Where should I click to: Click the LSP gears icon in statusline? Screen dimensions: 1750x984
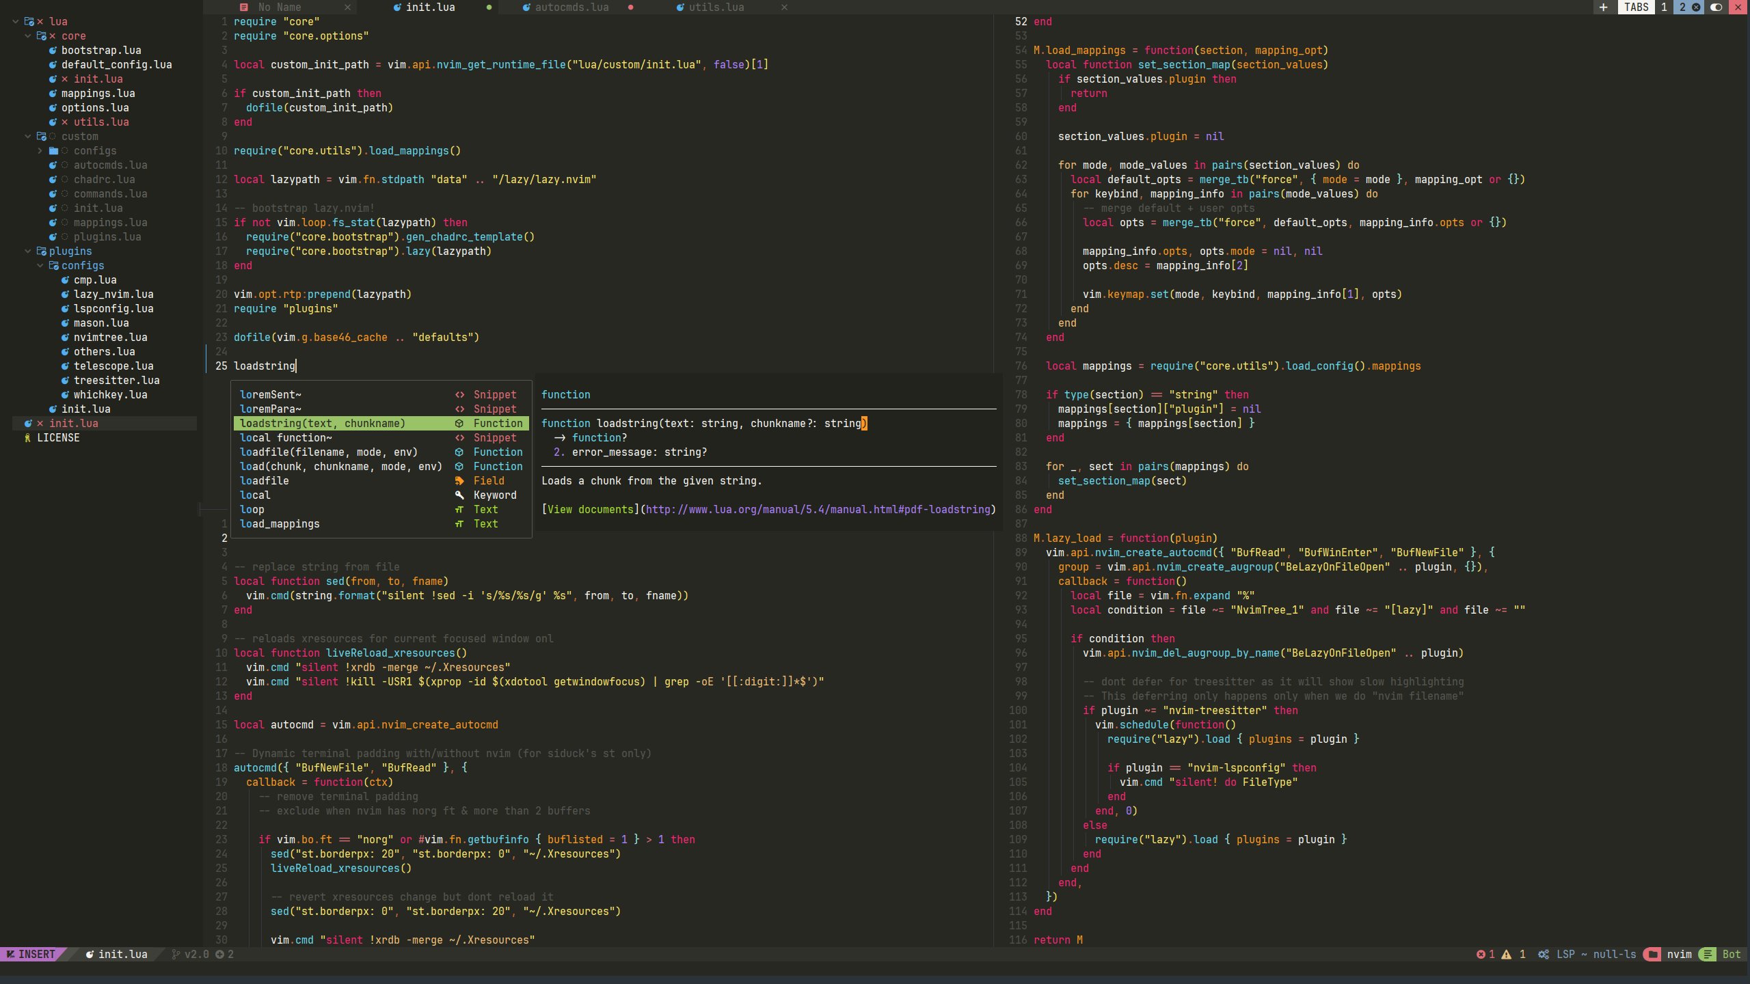pyautogui.click(x=1544, y=955)
